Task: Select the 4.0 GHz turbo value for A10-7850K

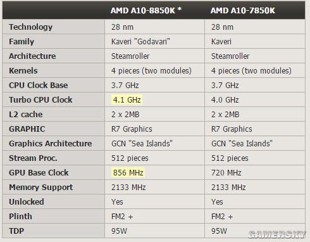Action: [225, 100]
